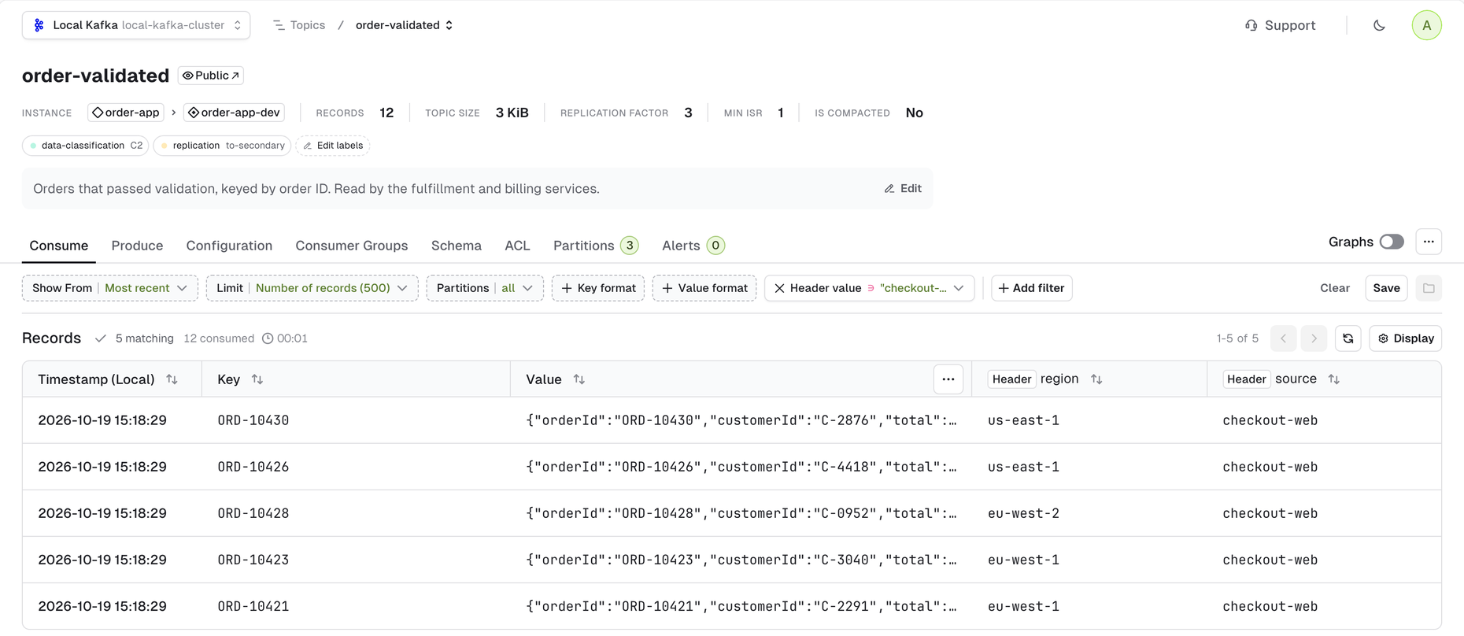The width and height of the screenshot is (1464, 636).
Task: Open the ACL tab
Action: pyautogui.click(x=517, y=246)
